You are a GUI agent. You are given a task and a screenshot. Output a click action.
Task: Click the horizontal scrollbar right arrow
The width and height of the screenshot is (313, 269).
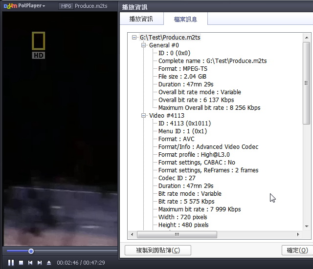point(298,234)
